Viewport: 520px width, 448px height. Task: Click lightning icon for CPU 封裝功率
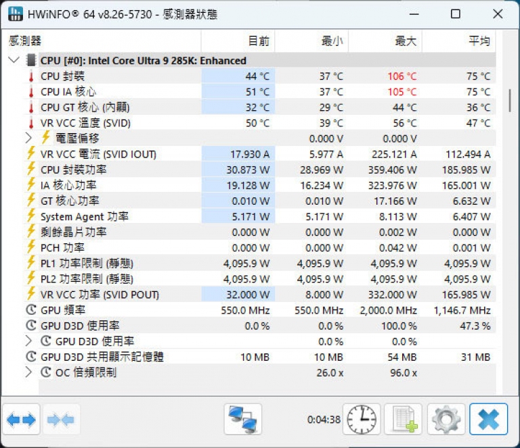pyautogui.click(x=31, y=168)
